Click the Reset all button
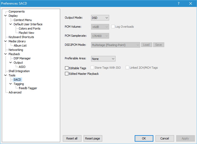Screen dimensions: 197x144 (x=72, y=138)
